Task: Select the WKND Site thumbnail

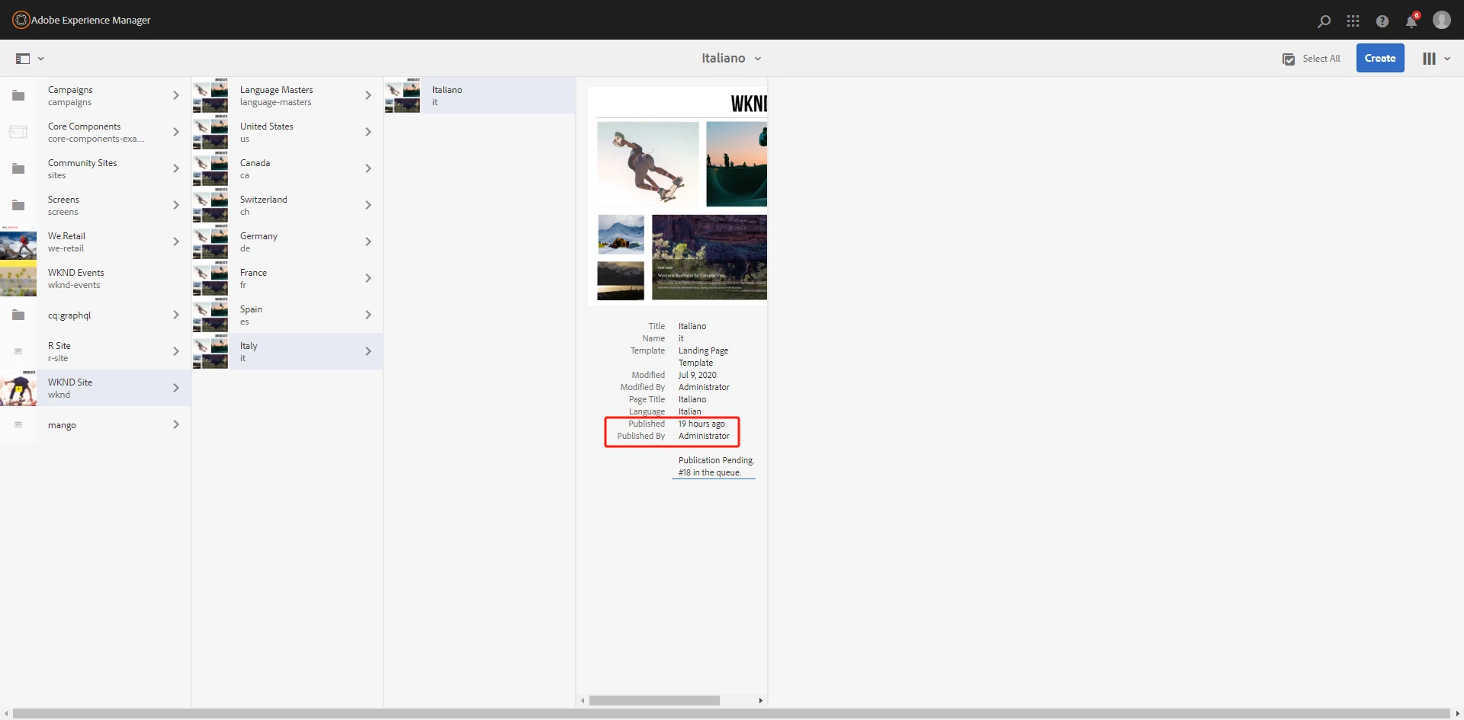Action: pos(18,388)
